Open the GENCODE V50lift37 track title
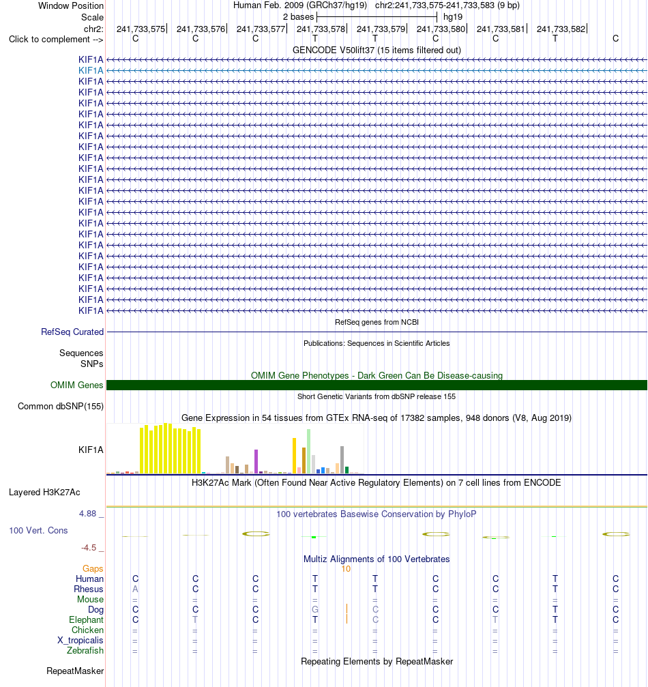 pyautogui.click(x=377, y=50)
